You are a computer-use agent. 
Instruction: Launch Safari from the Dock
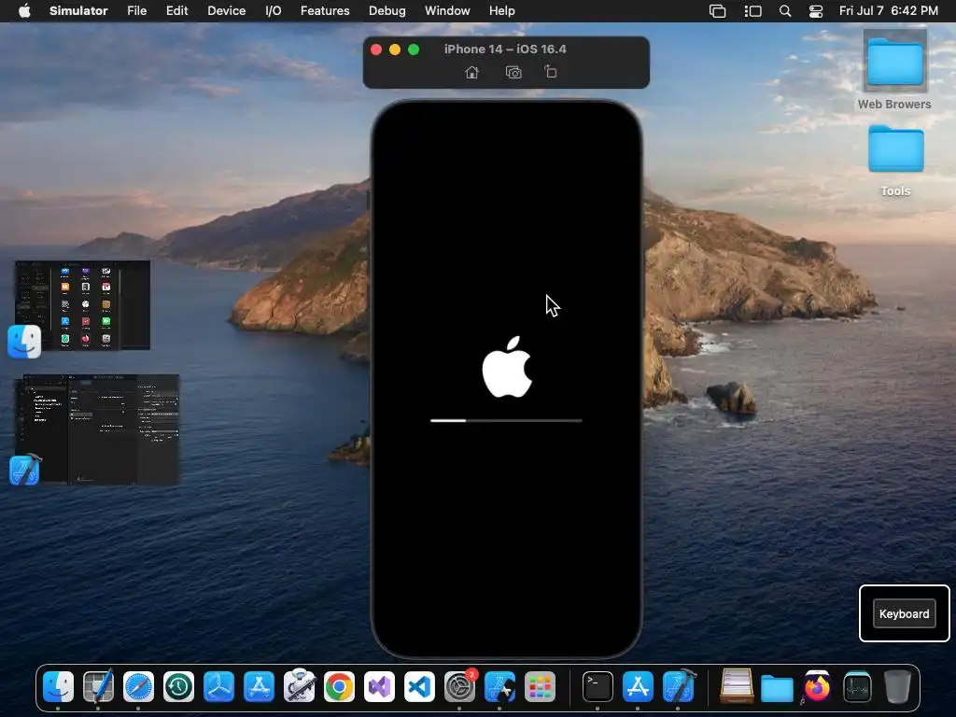[138, 687]
